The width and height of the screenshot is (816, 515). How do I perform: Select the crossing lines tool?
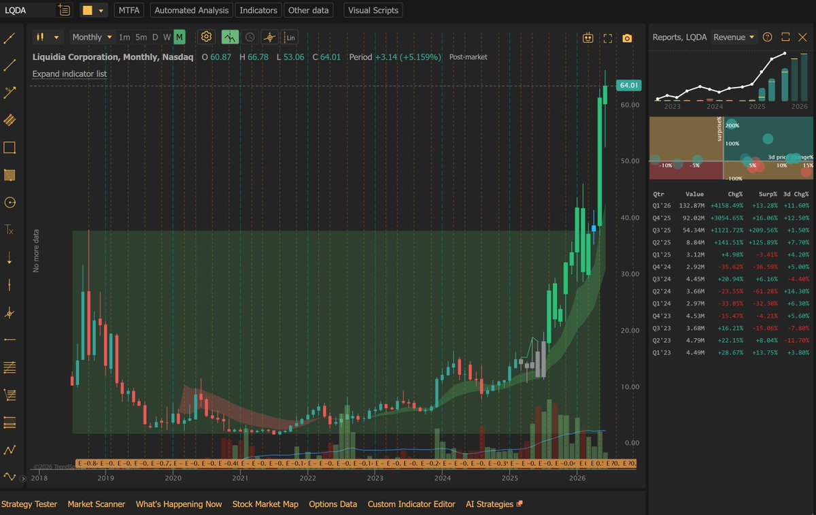click(x=10, y=312)
